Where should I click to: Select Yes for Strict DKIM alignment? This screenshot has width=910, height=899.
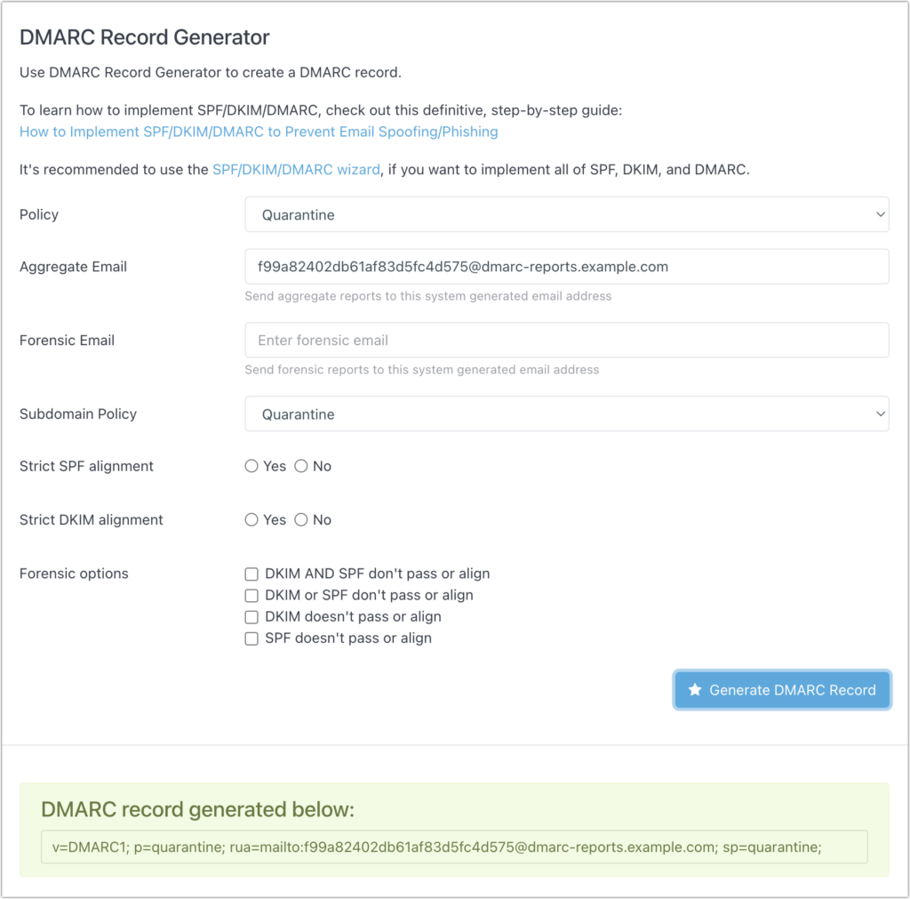pos(251,519)
